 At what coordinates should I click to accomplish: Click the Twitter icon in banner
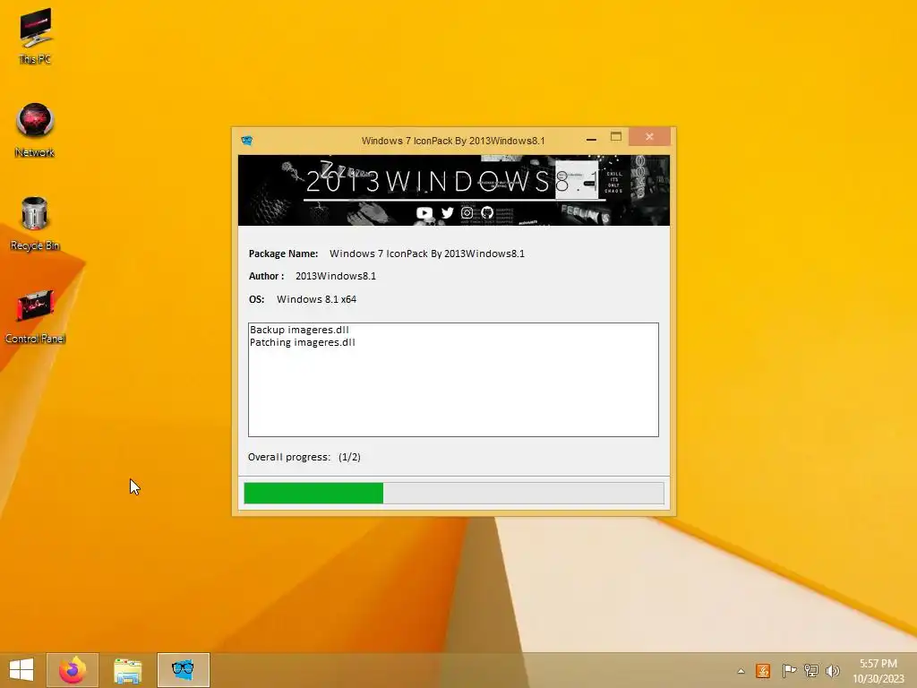click(x=448, y=213)
